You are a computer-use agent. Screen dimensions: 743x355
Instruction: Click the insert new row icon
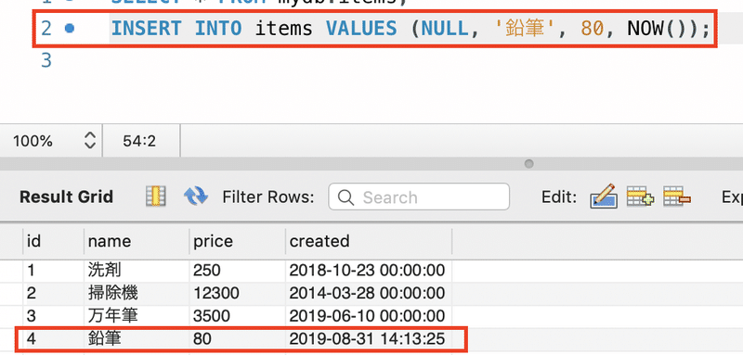click(x=640, y=197)
